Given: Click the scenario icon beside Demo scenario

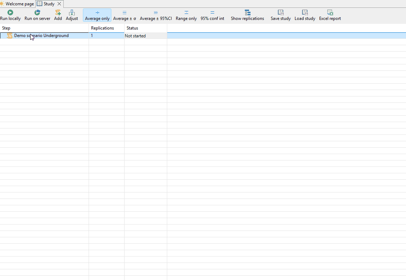Looking at the screenshot, I should 10,36.
